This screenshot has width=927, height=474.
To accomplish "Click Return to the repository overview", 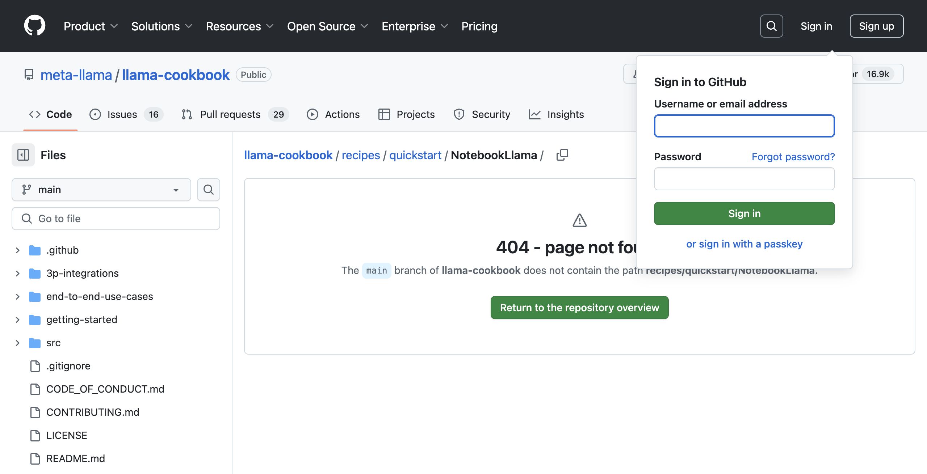I will [x=579, y=308].
